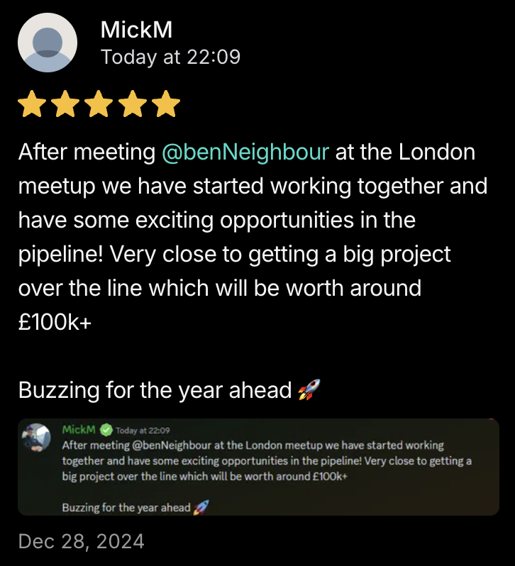
Task: Click the 'Today at 22:09' timestamp under name
Action: click(x=170, y=57)
